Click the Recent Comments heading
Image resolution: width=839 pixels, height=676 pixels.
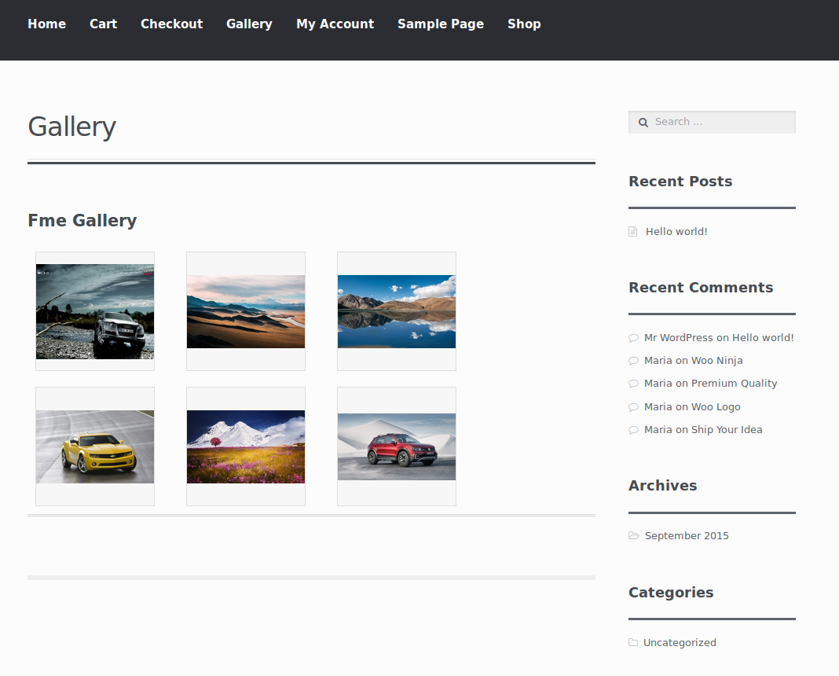pyautogui.click(x=701, y=288)
